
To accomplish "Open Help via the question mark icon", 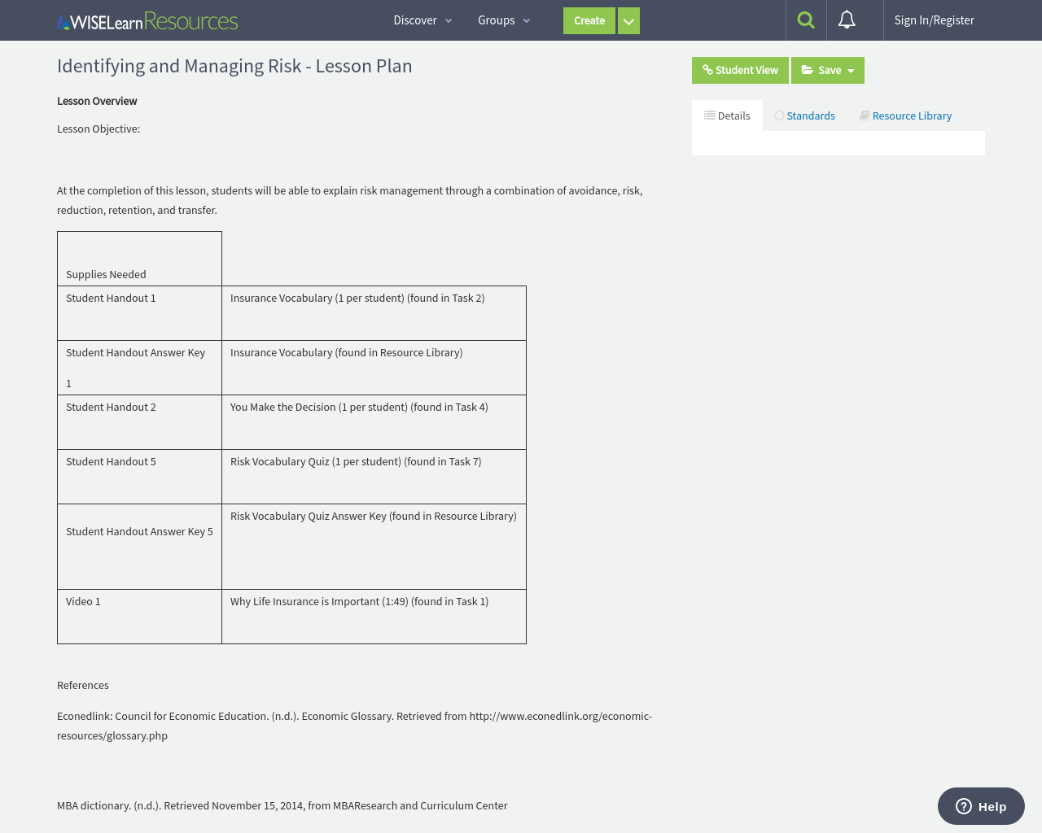I will [965, 806].
